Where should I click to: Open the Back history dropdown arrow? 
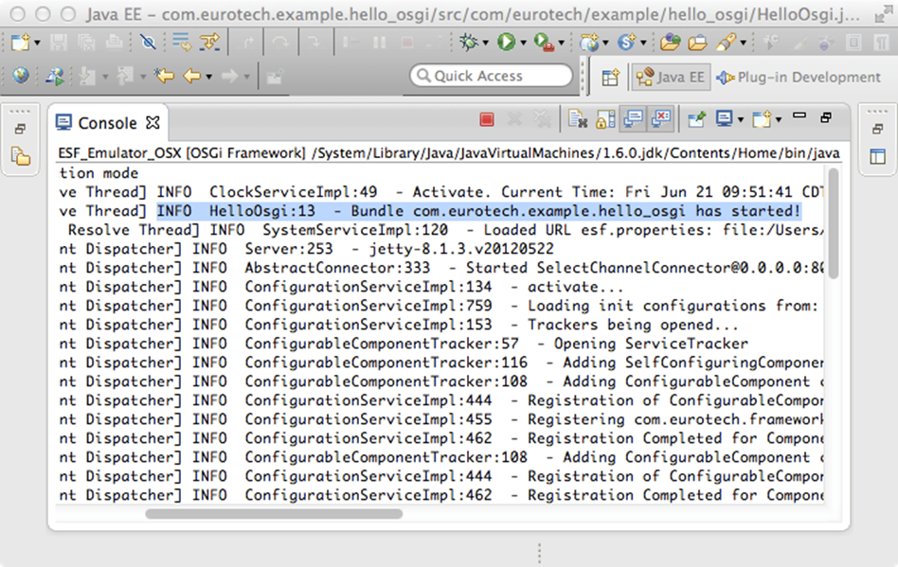(x=209, y=77)
